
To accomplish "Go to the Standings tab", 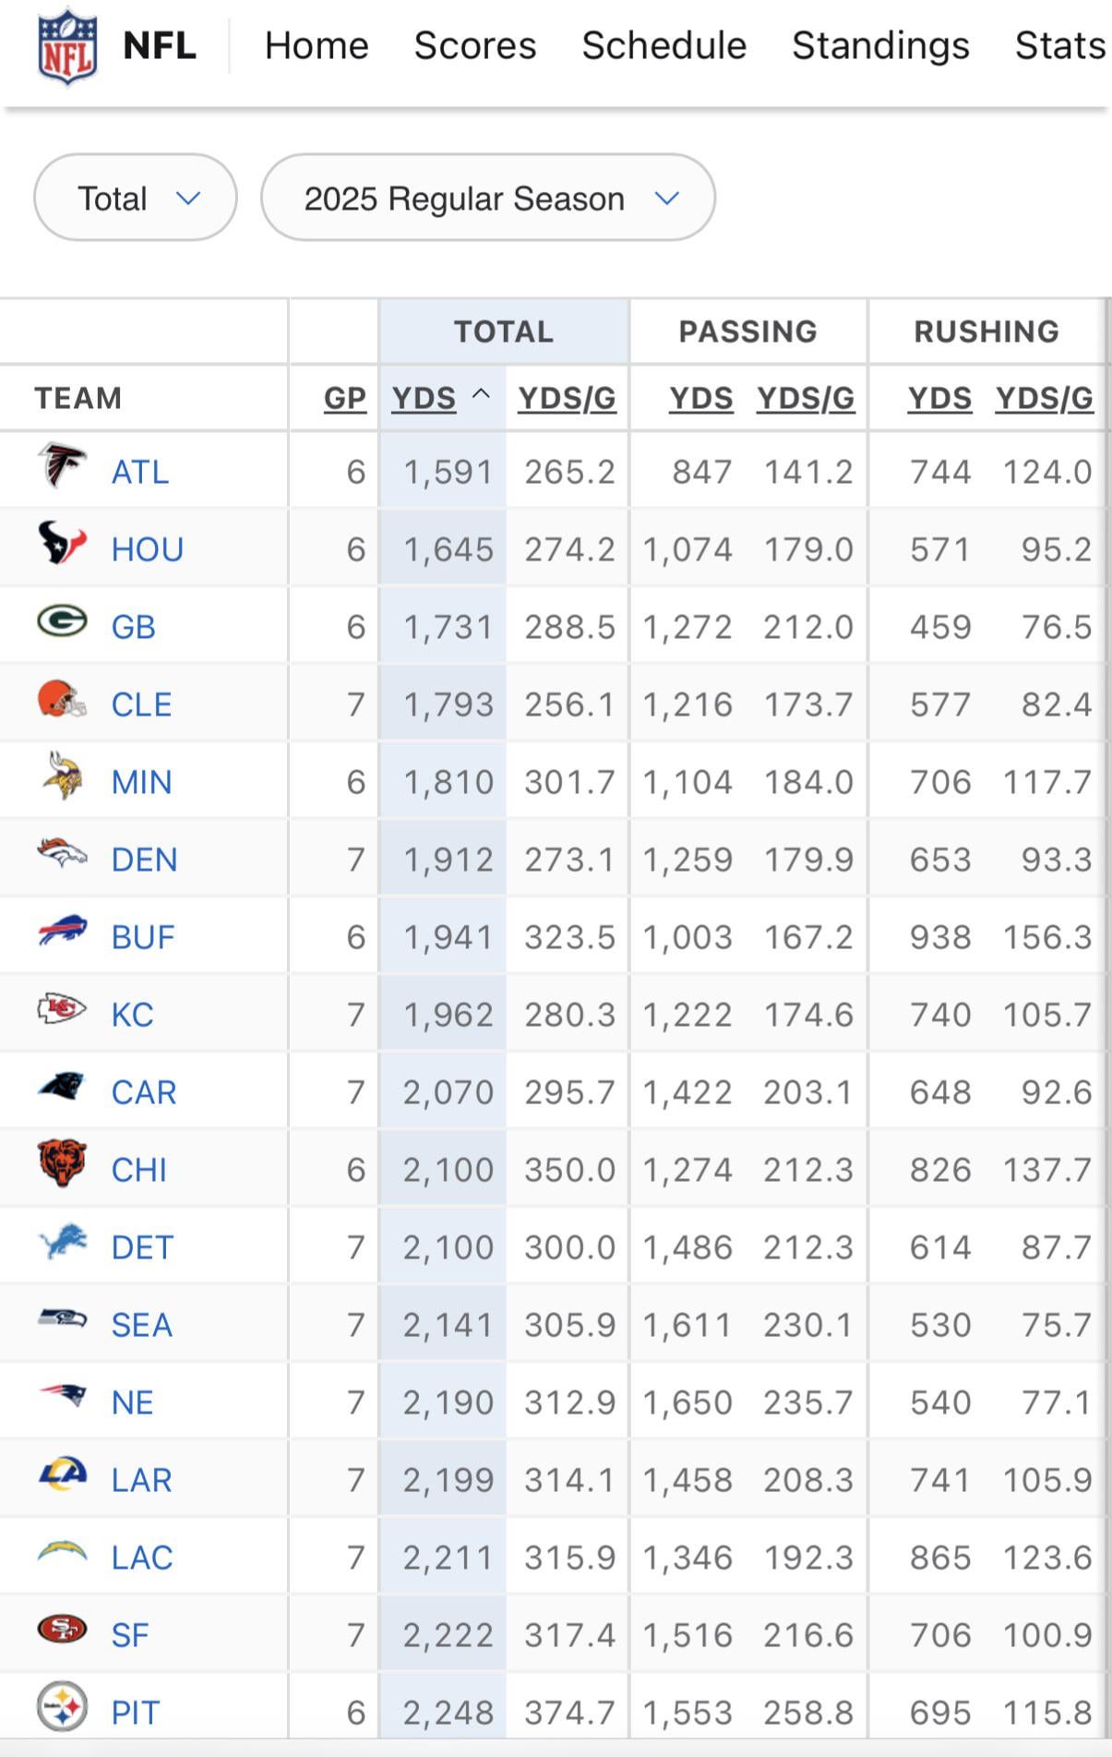I will (880, 46).
